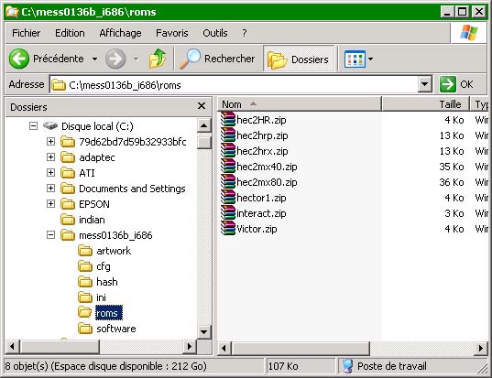Screen dimensions: 492x378
Task: Select the hec2mx80.zip archive icon
Action: [228, 182]
